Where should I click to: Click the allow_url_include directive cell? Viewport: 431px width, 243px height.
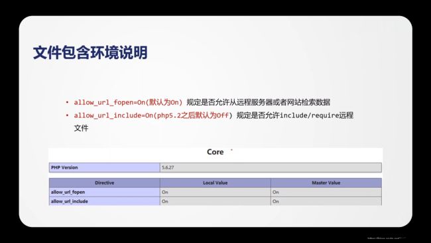coord(105,201)
